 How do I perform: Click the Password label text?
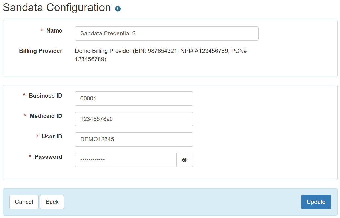pos(48,157)
